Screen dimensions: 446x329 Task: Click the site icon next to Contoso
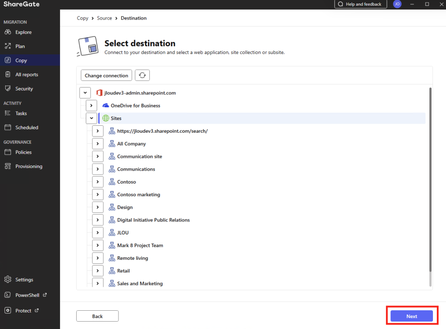point(112,182)
